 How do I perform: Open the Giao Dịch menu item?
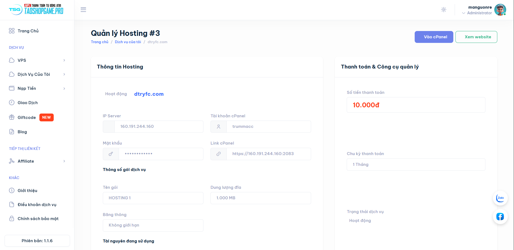click(28, 103)
